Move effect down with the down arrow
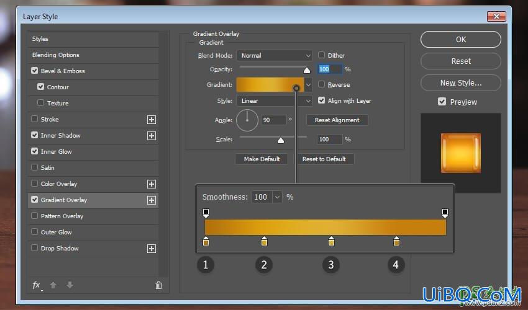The image size is (528, 310). pyautogui.click(x=70, y=285)
